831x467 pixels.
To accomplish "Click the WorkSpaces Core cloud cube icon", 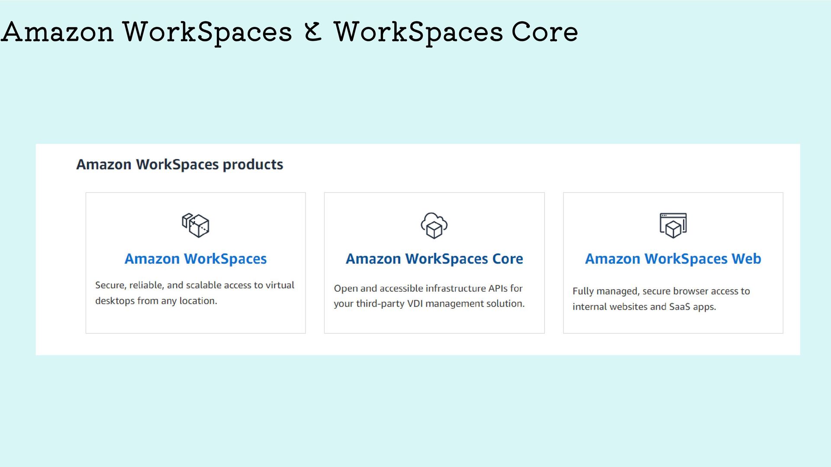I will [434, 225].
